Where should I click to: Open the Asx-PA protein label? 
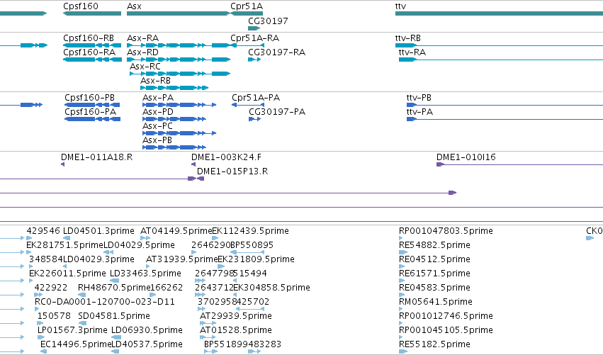tap(158, 98)
